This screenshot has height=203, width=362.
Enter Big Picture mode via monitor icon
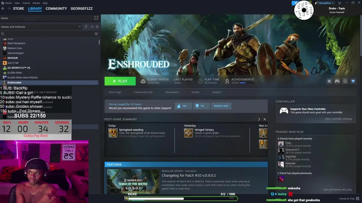[x=340, y=3]
